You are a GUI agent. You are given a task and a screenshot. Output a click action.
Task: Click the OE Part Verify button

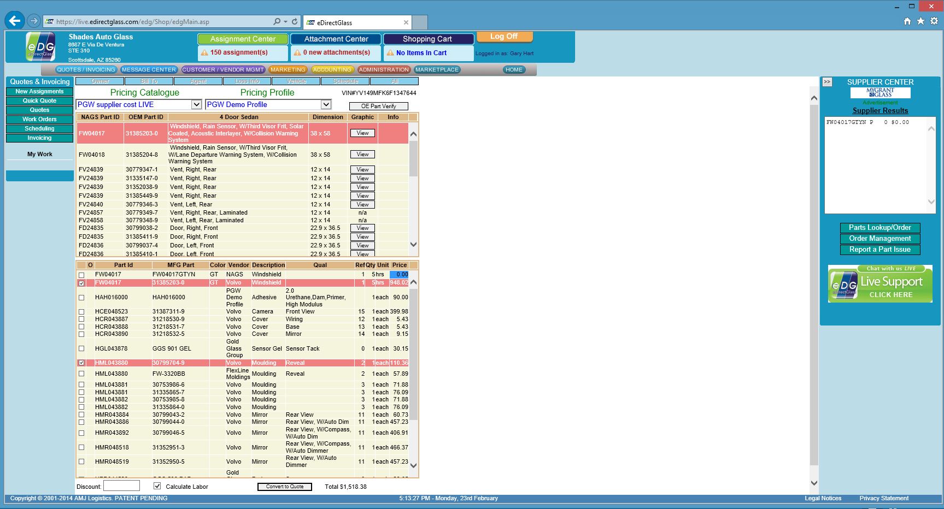click(x=378, y=106)
